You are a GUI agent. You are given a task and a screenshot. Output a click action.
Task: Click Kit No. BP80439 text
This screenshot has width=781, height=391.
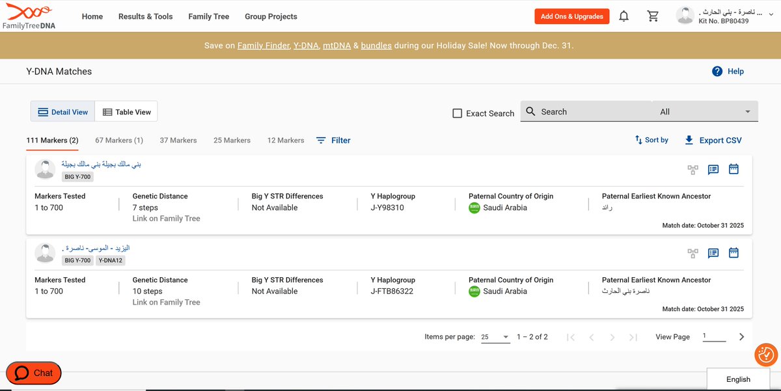(723, 21)
